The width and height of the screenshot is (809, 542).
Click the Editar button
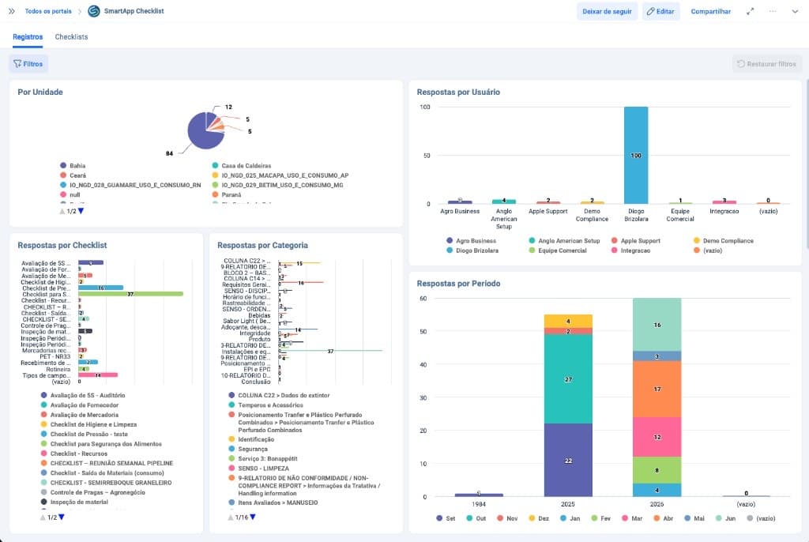point(661,11)
